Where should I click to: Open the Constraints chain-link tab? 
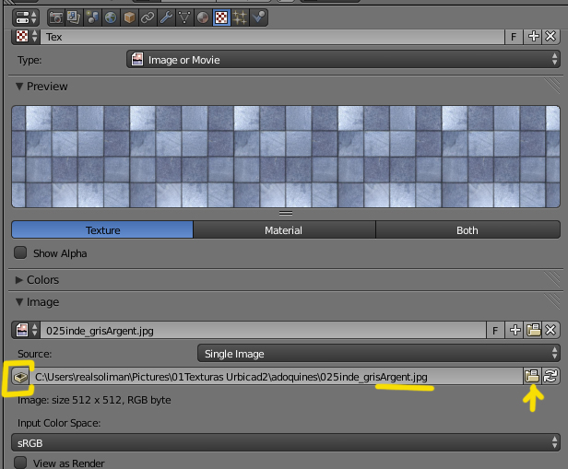148,18
